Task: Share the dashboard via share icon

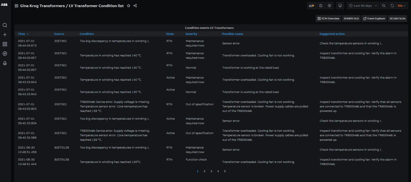Action: pyautogui.click(x=135, y=6)
